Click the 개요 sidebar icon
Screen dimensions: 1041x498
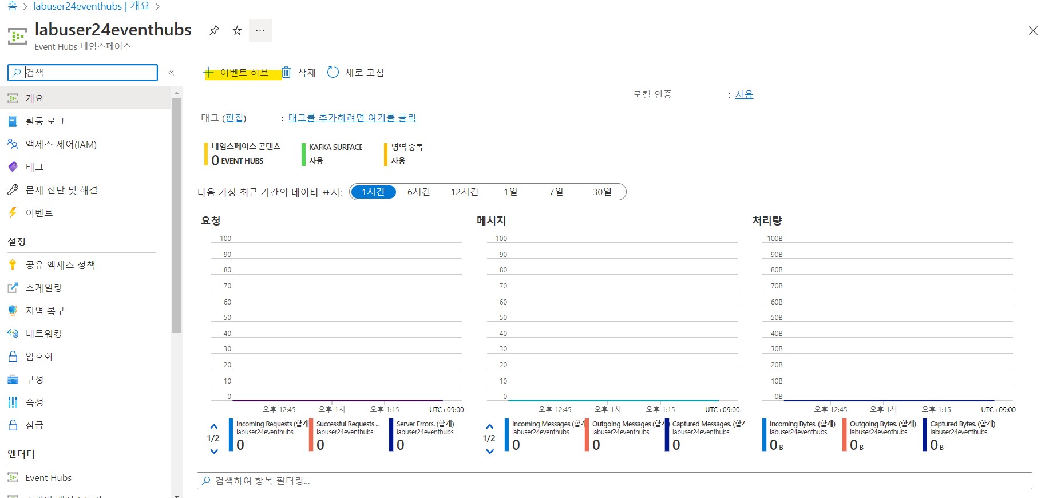coord(13,98)
